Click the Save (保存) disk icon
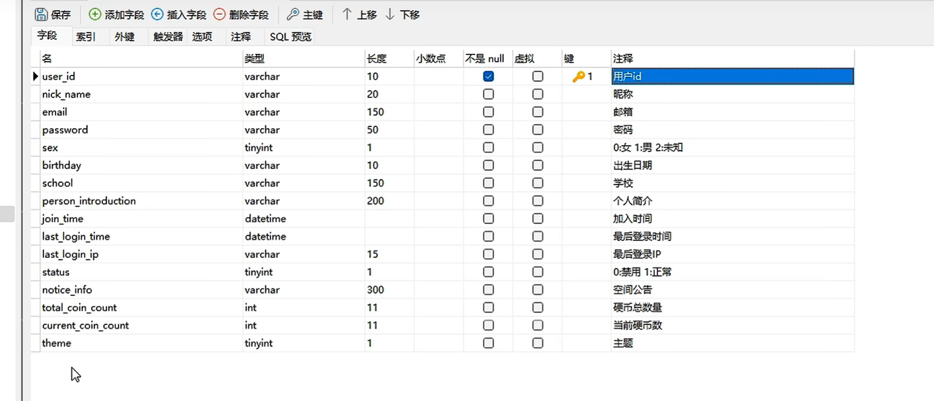Image resolution: width=934 pixels, height=401 pixels. click(x=41, y=15)
